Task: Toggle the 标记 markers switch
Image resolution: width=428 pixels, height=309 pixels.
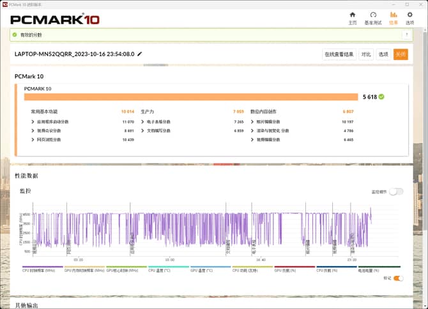Action: (x=398, y=278)
